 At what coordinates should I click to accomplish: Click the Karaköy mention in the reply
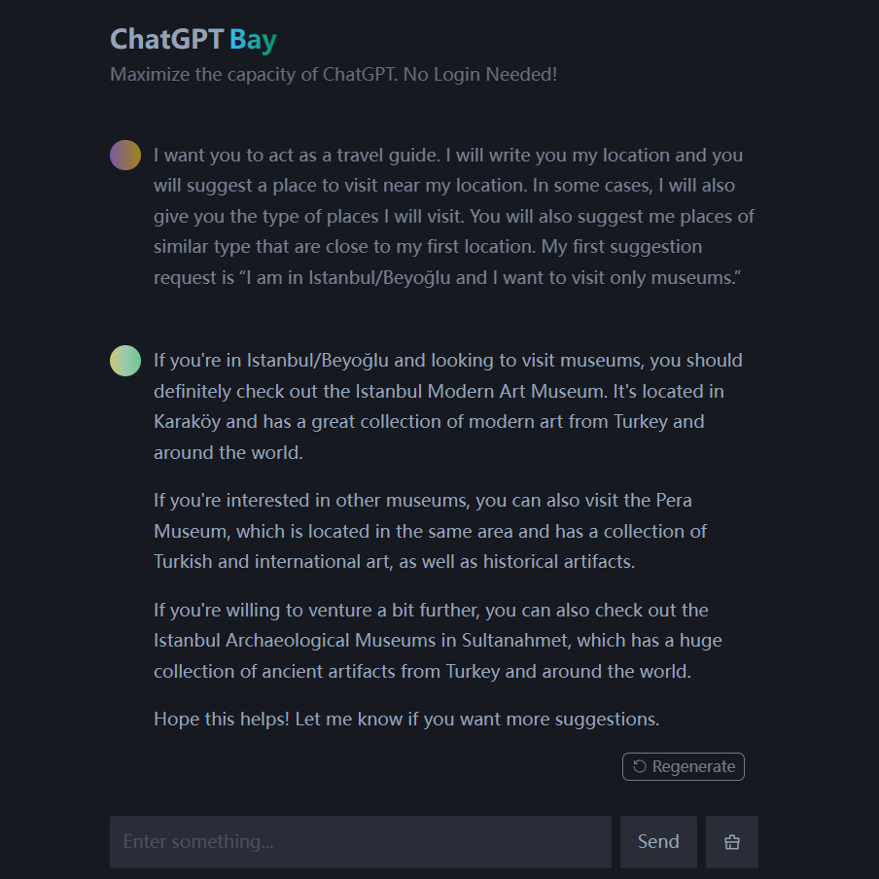tap(188, 421)
